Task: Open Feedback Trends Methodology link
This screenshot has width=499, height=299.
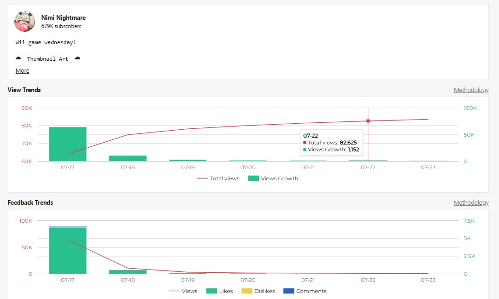Action: pos(471,203)
